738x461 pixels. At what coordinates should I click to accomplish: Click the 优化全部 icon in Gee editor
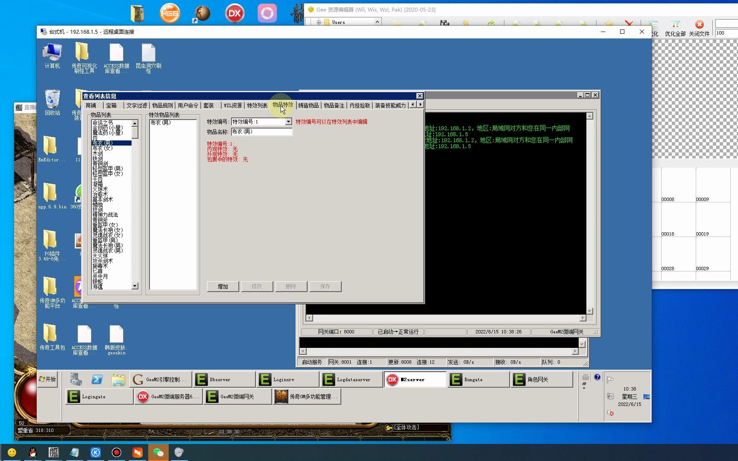pos(675,28)
